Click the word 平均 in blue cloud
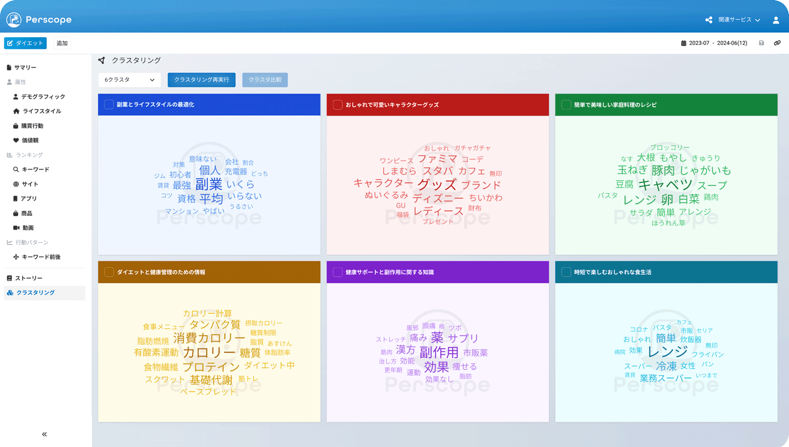This screenshot has width=789, height=447. click(211, 198)
